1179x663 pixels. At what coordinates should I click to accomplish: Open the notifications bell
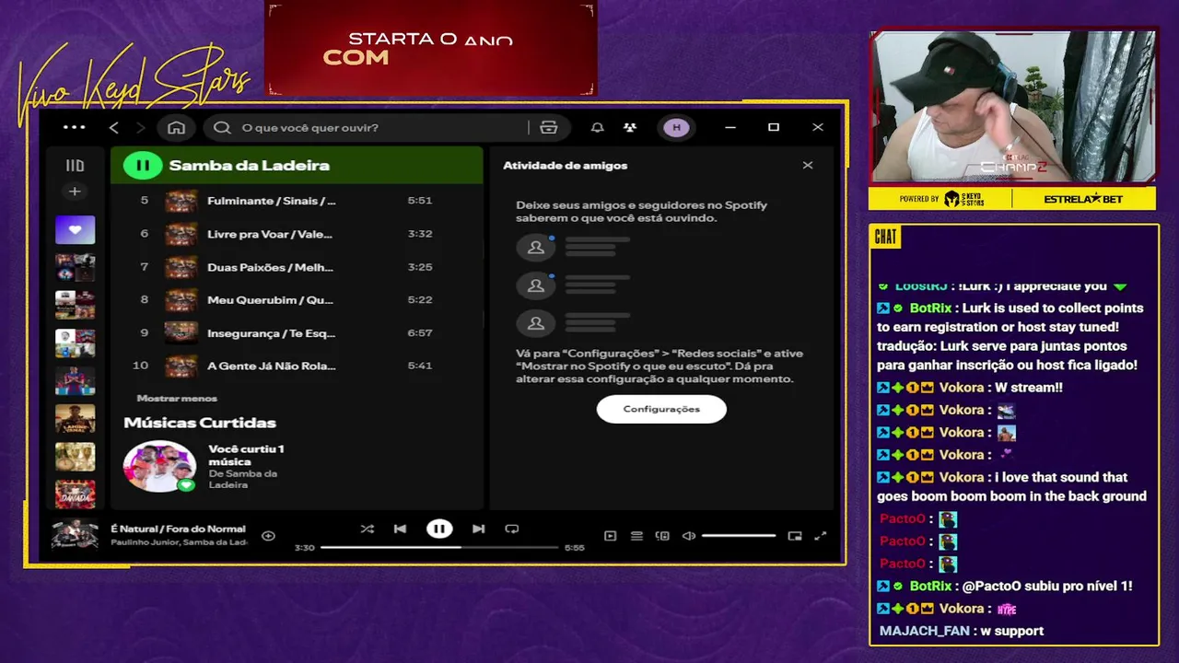597,127
